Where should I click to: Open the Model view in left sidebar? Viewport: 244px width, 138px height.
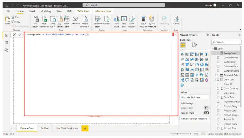[6, 50]
